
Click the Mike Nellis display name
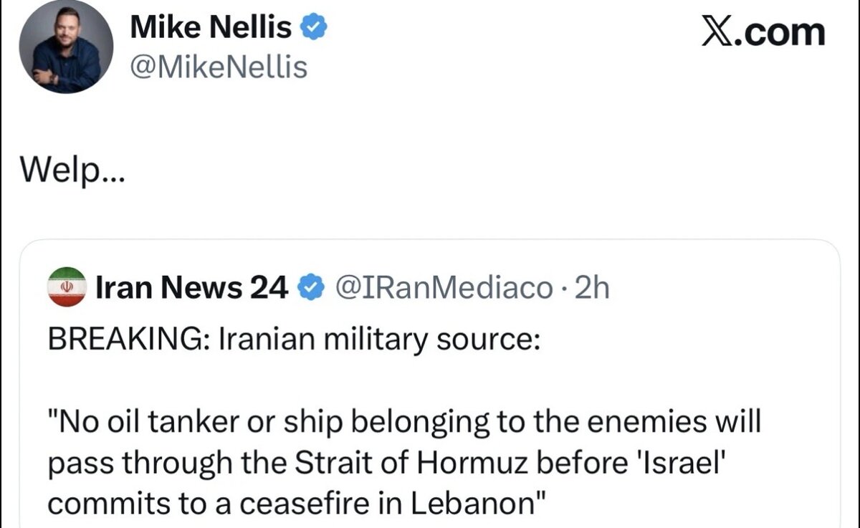coord(211,28)
